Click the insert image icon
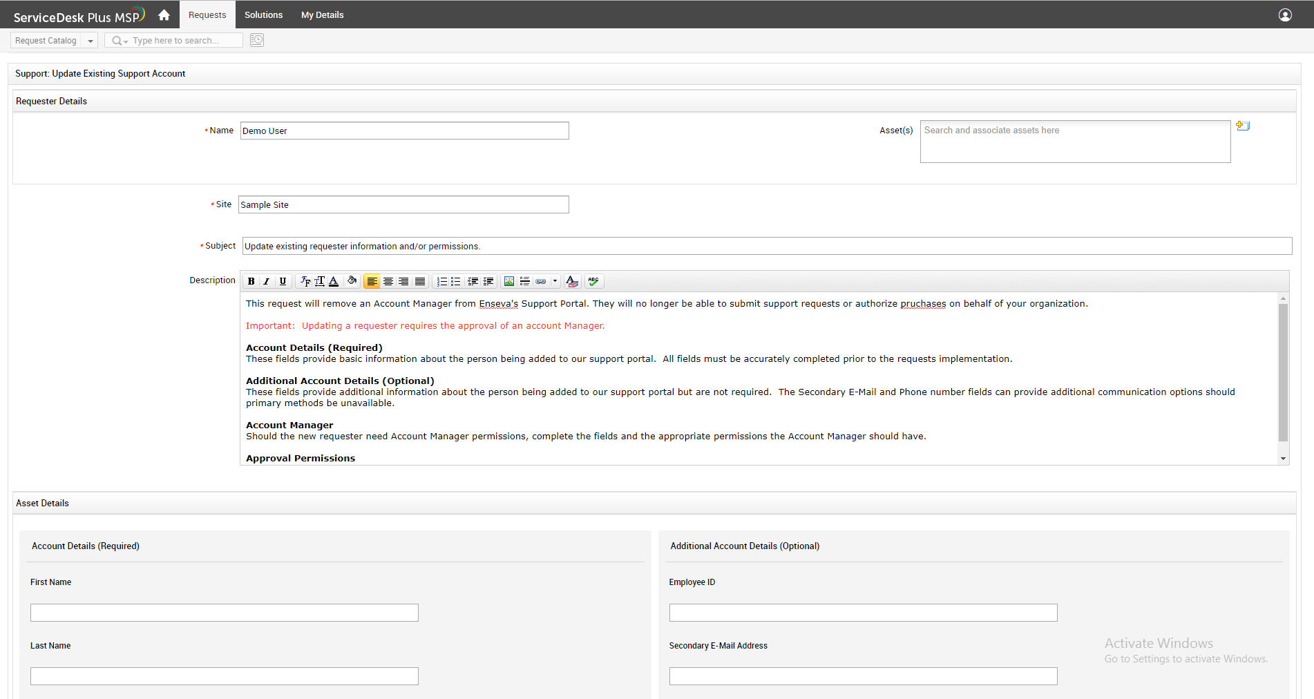Screen dimensions: 1314x699 [x=509, y=281]
